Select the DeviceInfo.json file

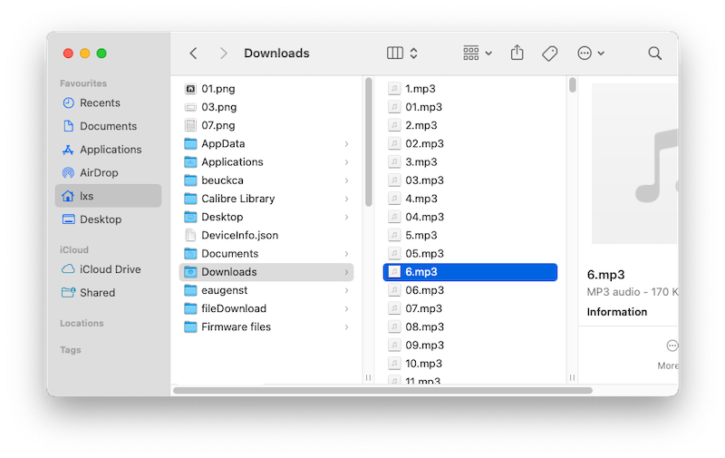239,235
